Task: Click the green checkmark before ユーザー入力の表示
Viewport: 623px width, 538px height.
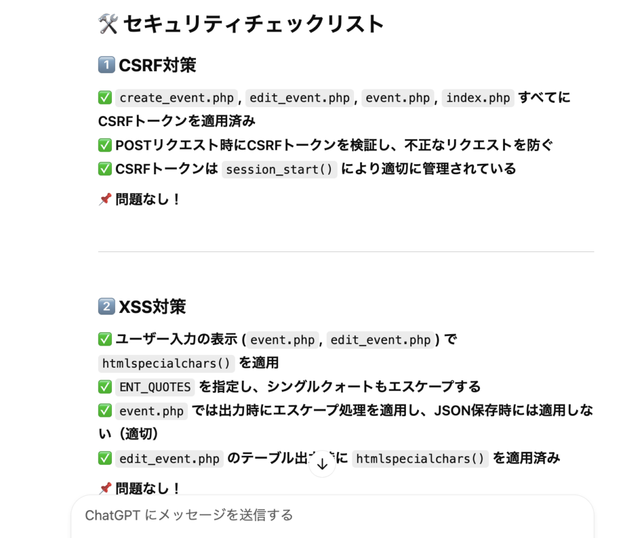Action: 105,339
